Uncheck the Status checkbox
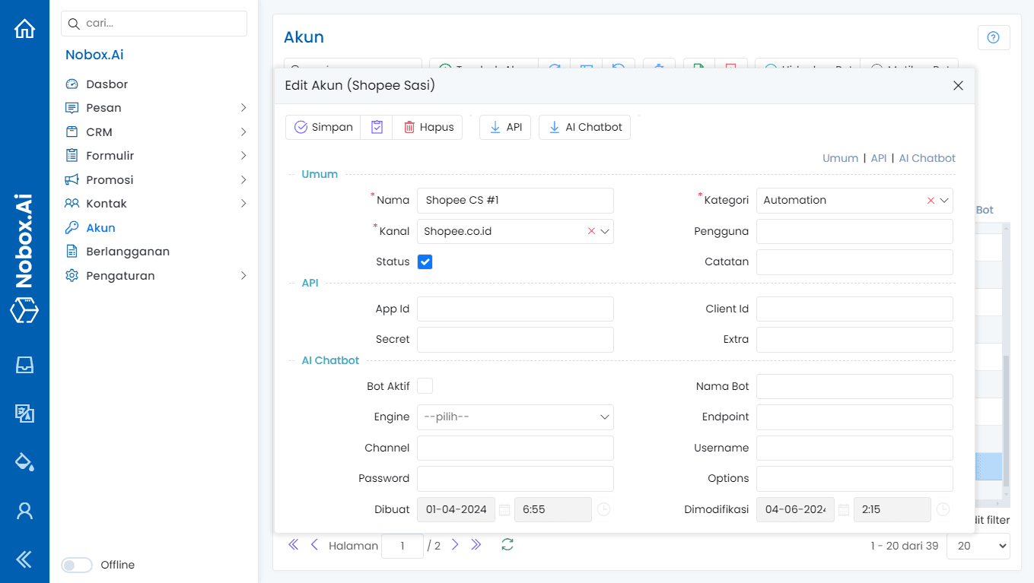This screenshot has height=583, width=1034. tap(425, 261)
